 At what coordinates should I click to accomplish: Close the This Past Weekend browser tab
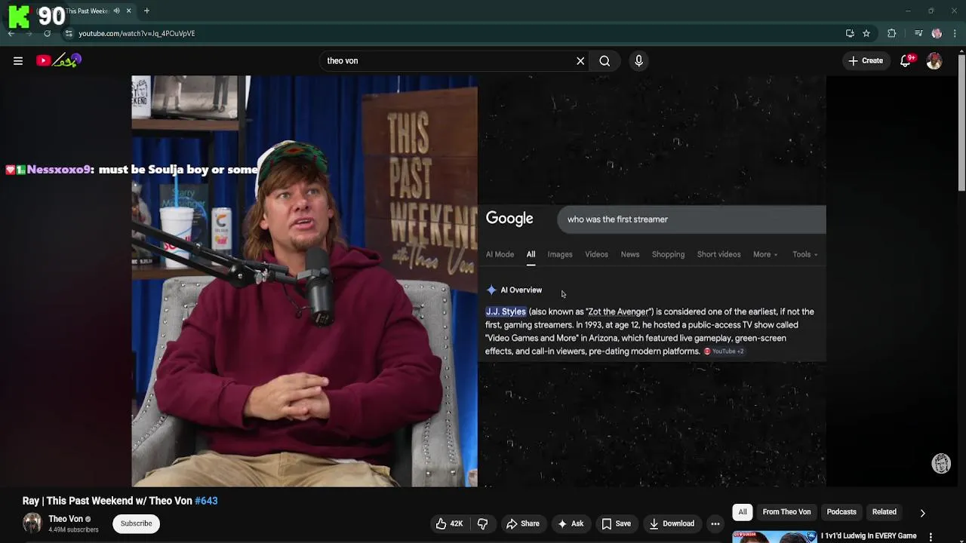[128, 11]
